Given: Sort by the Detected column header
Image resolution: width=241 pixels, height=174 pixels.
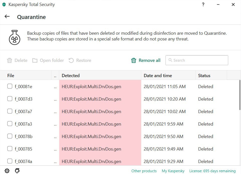Looking at the screenshot, I should tap(100, 75).
